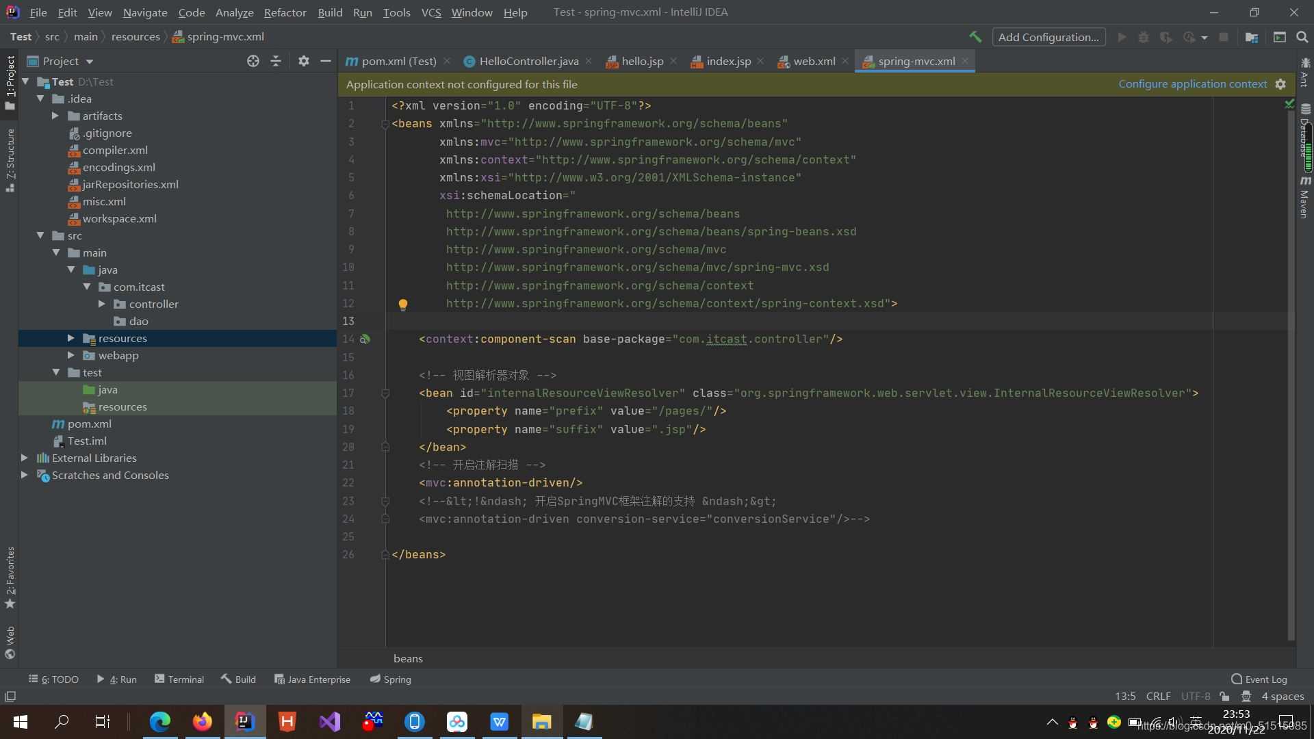The height and width of the screenshot is (739, 1314).
Task: Click the Build tool window icon
Action: [x=239, y=679]
